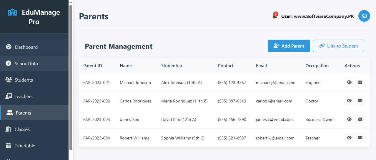Select the PAR-2023-002 cell
This screenshot has width=376, height=160.
[97, 101]
